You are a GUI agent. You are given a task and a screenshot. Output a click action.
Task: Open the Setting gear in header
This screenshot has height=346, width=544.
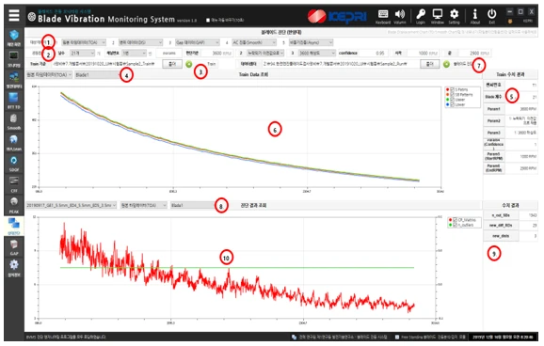click(454, 16)
